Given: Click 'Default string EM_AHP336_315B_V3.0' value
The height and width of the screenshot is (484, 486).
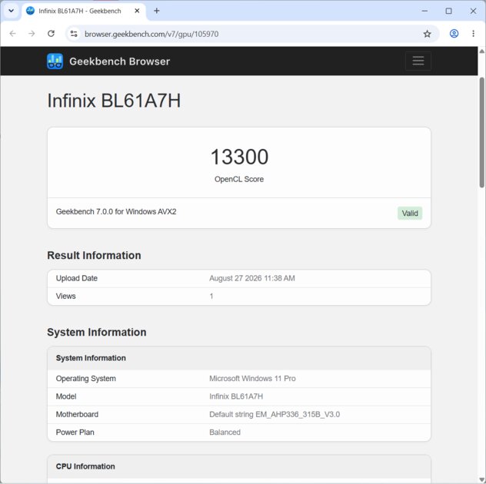Looking at the screenshot, I should click(275, 414).
